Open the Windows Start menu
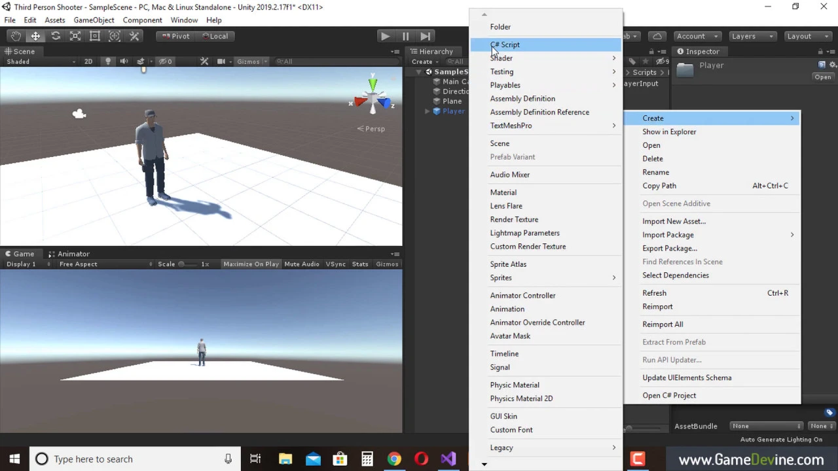This screenshot has width=838, height=471. pyautogui.click(x=14, y=459)
